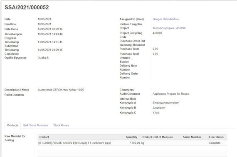Image resolution: width=237 pixels, height=157 pixels.
Task: Click the Product Unit of Measure header
Action: pyautogui.click(x=157, y=137)
